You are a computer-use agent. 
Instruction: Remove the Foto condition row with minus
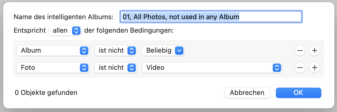pyautogui.click(x=300, y=68)
